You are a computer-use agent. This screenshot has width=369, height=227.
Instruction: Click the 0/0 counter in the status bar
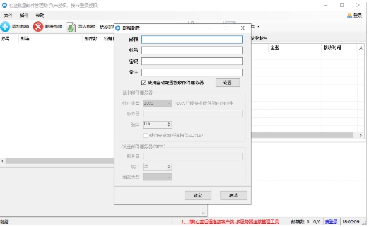point(317,222)
